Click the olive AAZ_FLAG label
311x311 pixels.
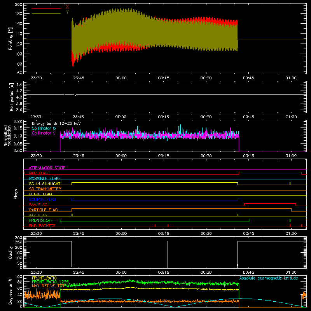(38, 215)
